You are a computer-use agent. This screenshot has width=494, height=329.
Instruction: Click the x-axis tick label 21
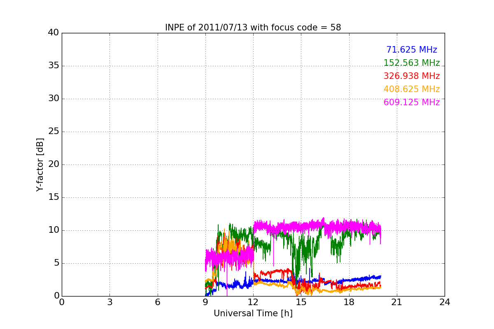397,302
